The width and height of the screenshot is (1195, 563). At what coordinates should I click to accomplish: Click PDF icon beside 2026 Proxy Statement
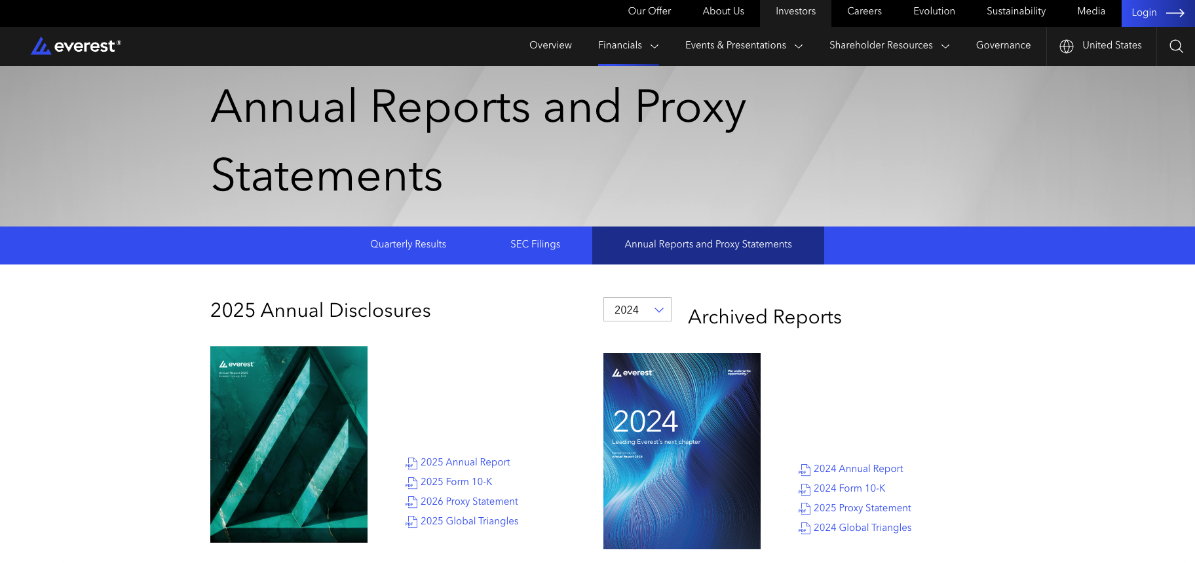411,503
